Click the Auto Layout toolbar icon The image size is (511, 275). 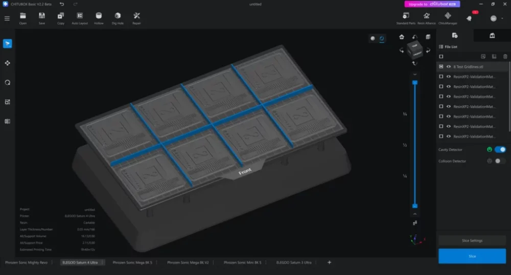point(79,18)
